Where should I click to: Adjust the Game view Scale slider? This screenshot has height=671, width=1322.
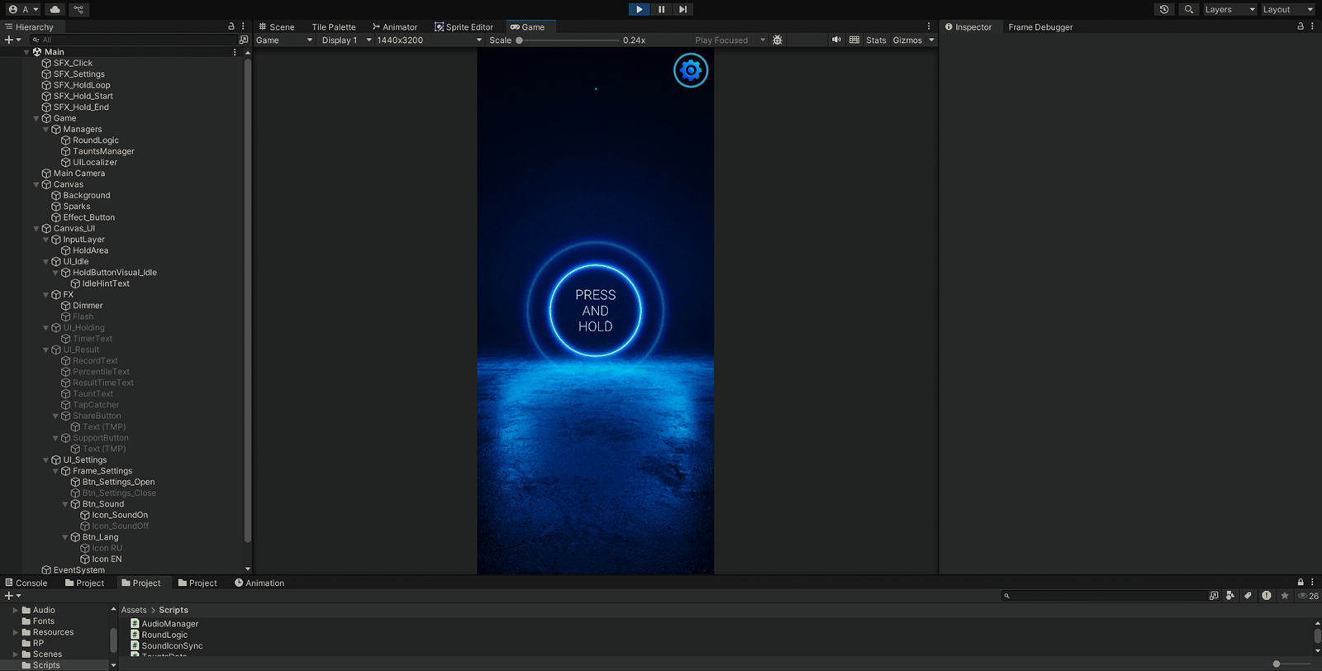[520, 40]
